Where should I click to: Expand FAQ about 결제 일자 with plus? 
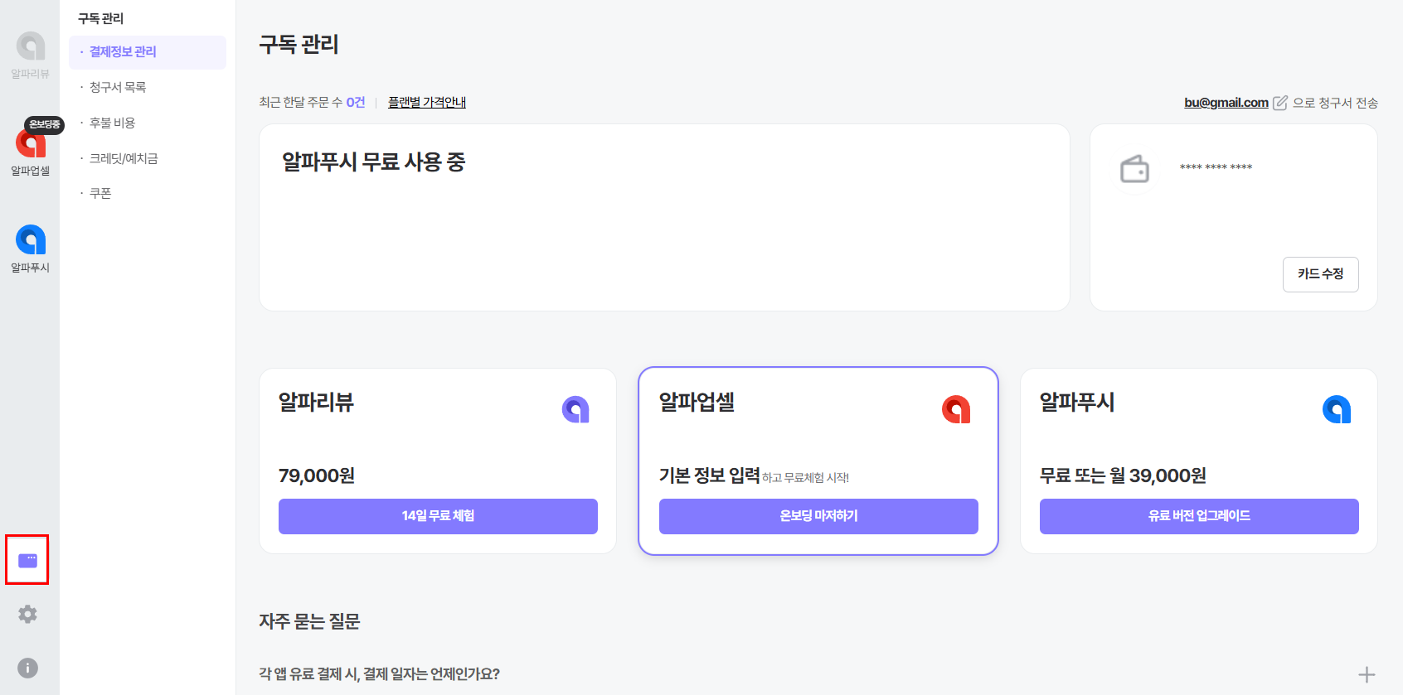[x=1367, y=674]
